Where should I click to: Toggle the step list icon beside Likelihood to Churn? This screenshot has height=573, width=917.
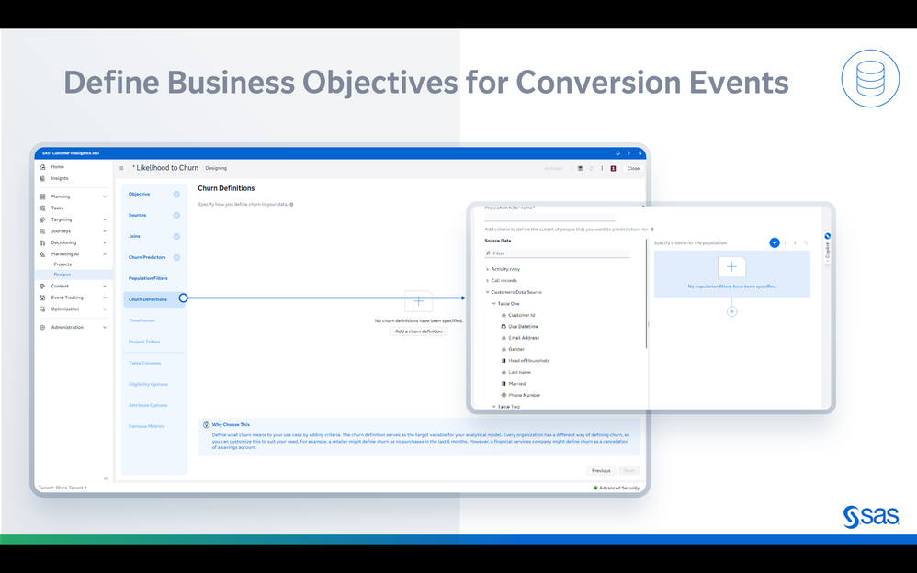[121, 168]
